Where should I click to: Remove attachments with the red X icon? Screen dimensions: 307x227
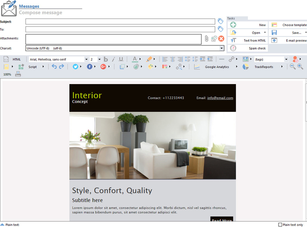pos(221,38)
